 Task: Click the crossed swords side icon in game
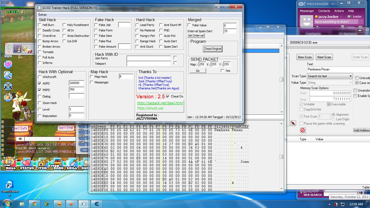pos(8,86)
